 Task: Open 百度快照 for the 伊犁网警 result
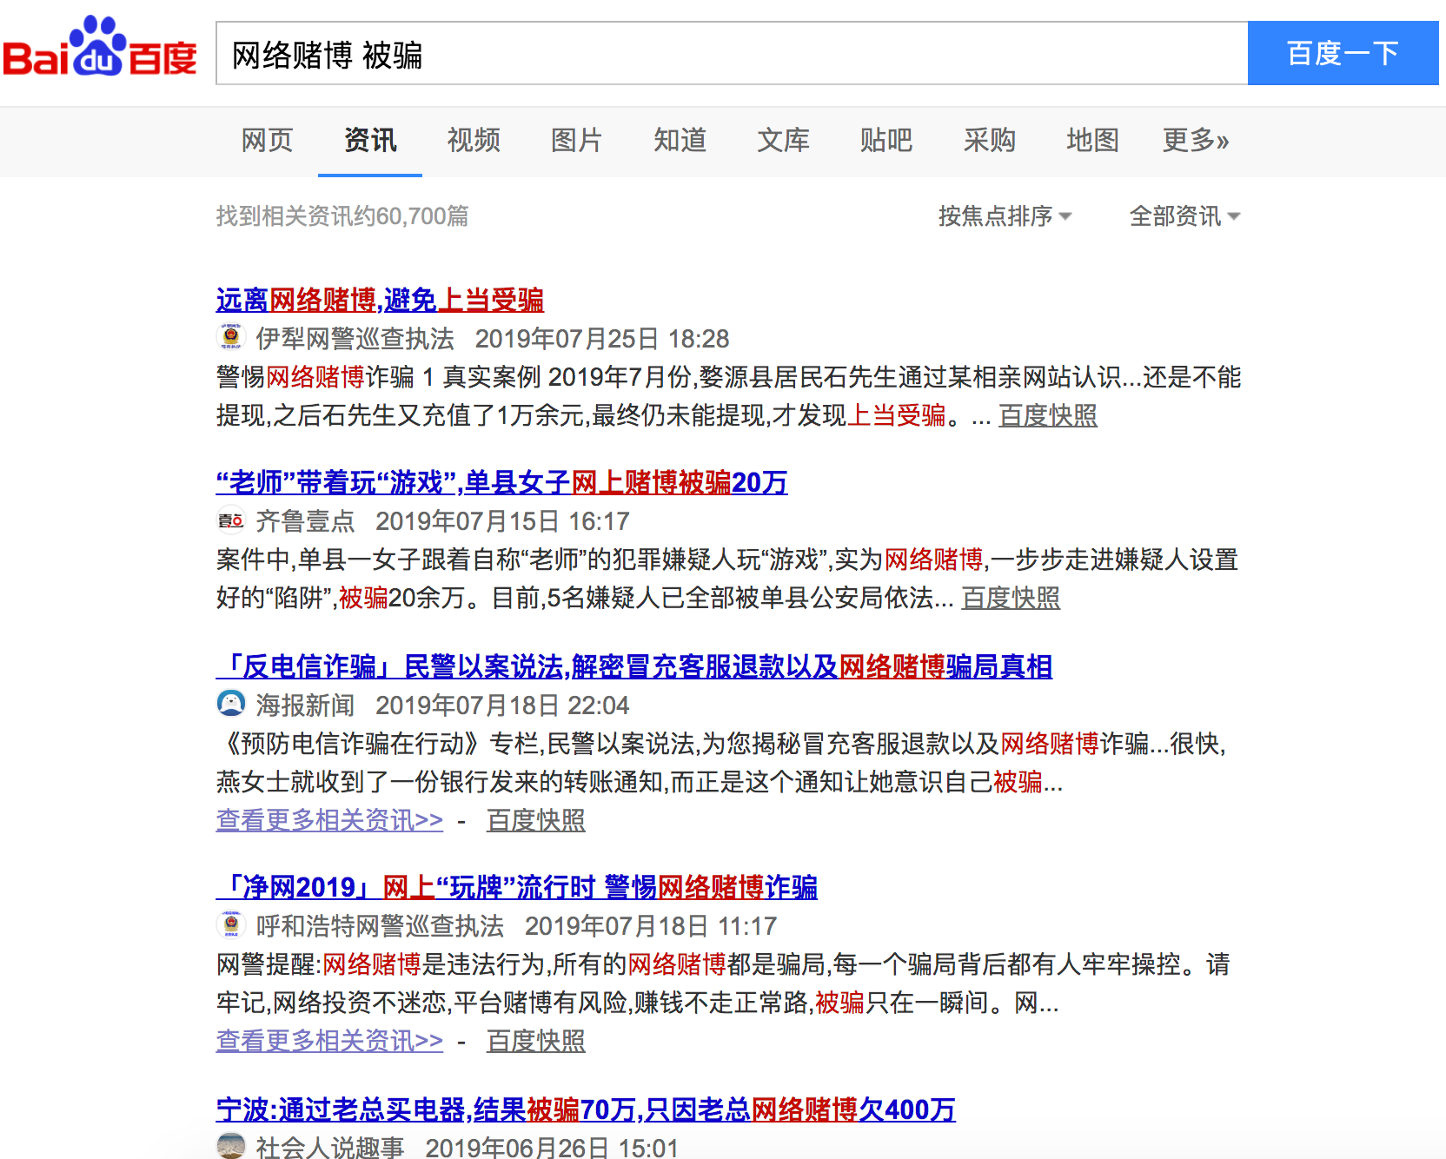click(x=1048, y=415)
